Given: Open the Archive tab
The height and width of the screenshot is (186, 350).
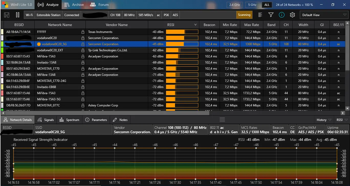Looking at the screenshot, I should pos(74,5).
